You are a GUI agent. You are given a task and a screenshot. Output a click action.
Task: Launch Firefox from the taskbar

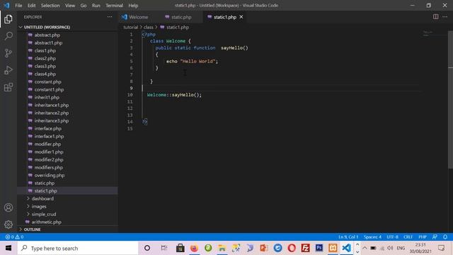(x=194, y=248)
